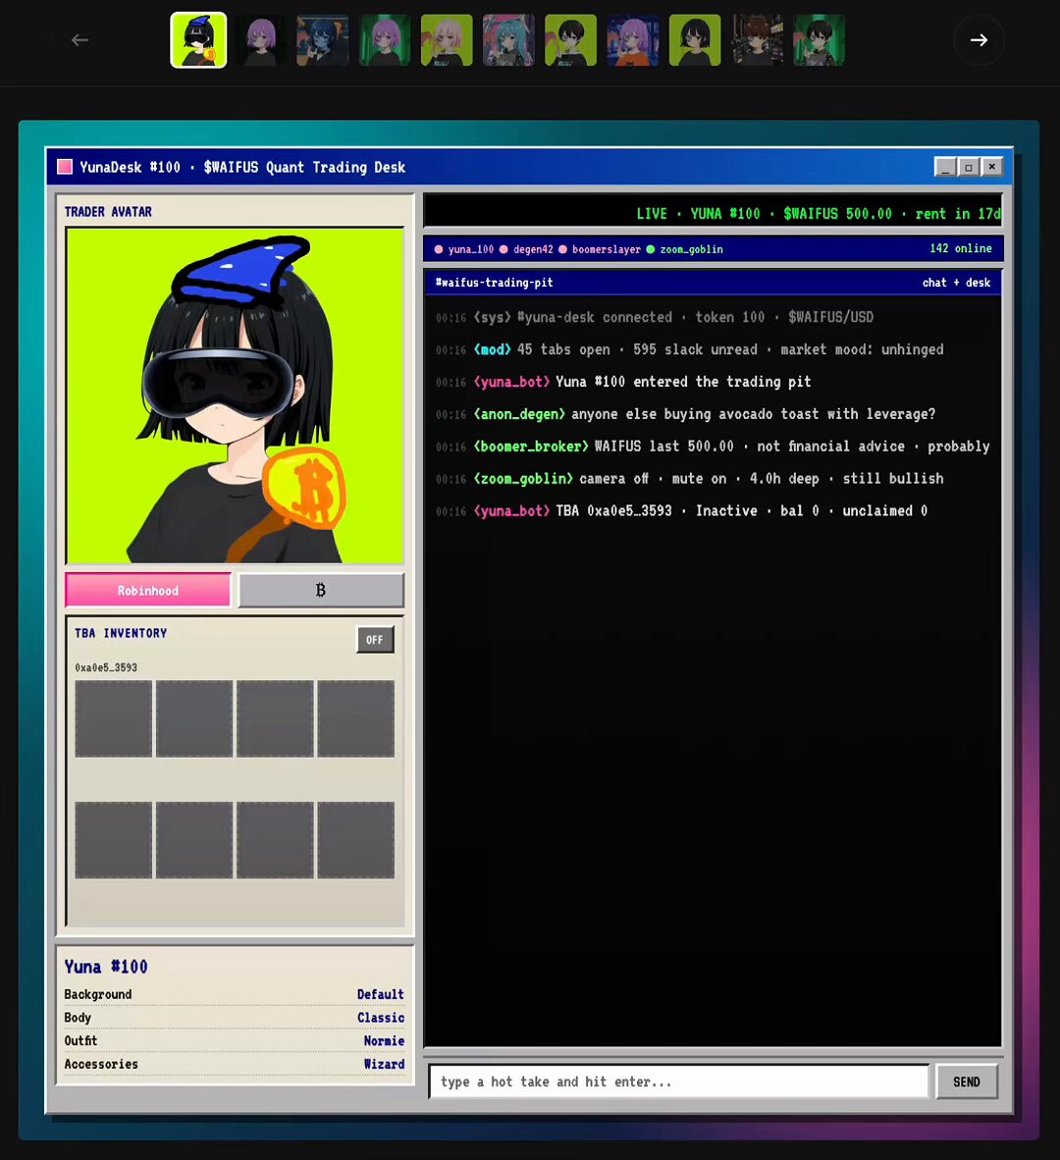
Task: Open the brown-haired avatar thumbnail
Action: coord(758,40)
